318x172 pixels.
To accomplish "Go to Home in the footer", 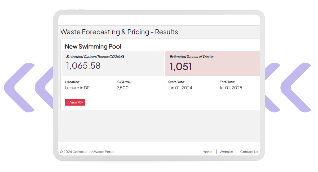I will coord(207,152).
